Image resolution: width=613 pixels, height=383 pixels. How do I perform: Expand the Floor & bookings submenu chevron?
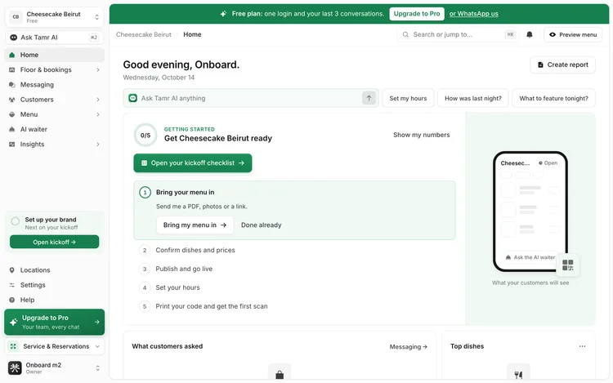tap(98, 70)
